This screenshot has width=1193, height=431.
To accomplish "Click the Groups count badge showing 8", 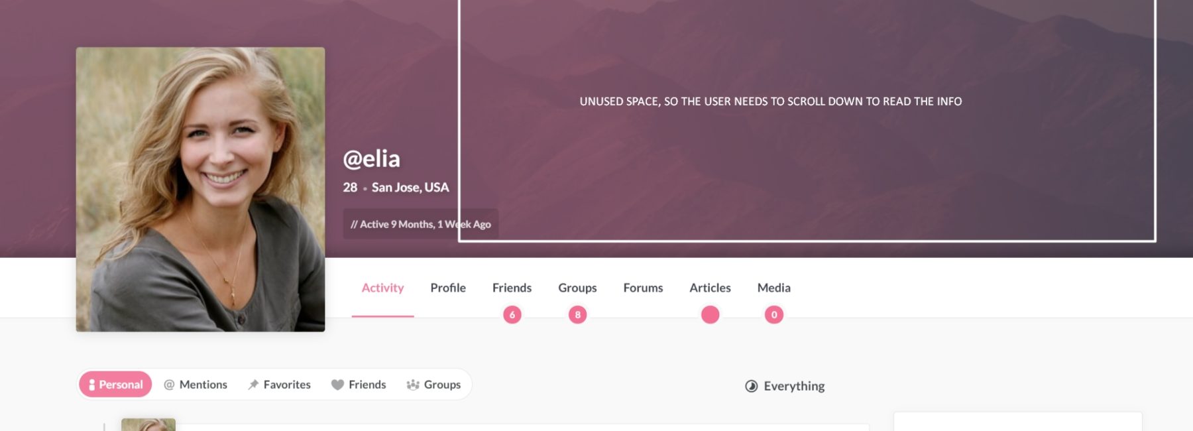I will click(577, 315).
